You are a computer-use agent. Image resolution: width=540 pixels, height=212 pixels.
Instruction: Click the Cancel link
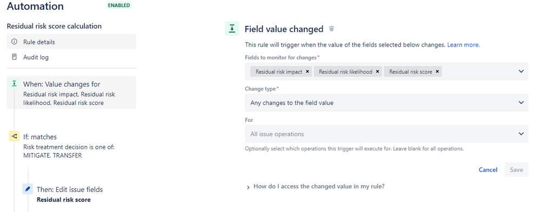(x=488, y=170)
